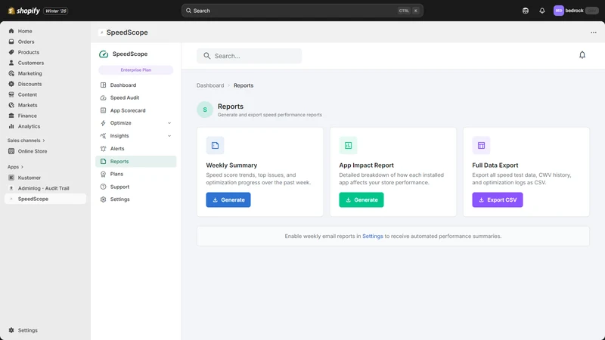
Task: Click the SpeedScope Settings gear icon
Action: coord(103,199)
